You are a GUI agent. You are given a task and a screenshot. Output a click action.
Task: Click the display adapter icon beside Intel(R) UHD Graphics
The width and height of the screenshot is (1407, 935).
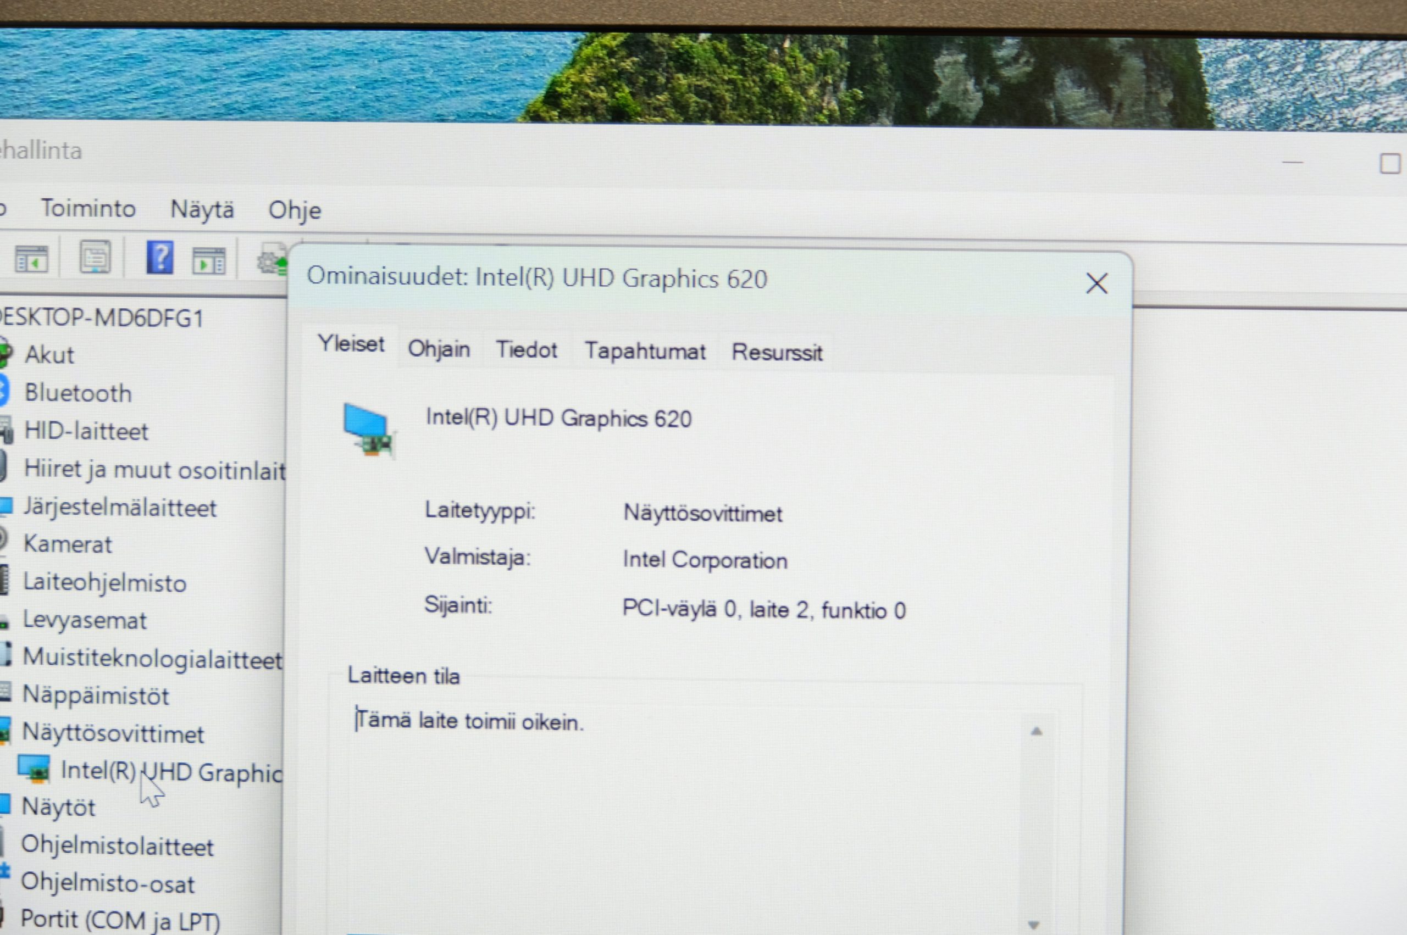click(x=34, y=769)
